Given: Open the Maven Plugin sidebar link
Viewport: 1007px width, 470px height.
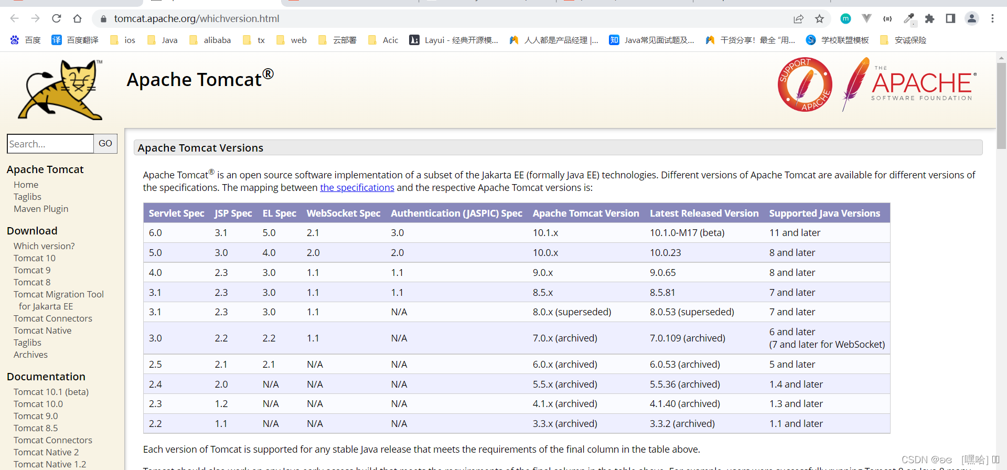Looking at the screenshot, I should click(x=41, y=209).
